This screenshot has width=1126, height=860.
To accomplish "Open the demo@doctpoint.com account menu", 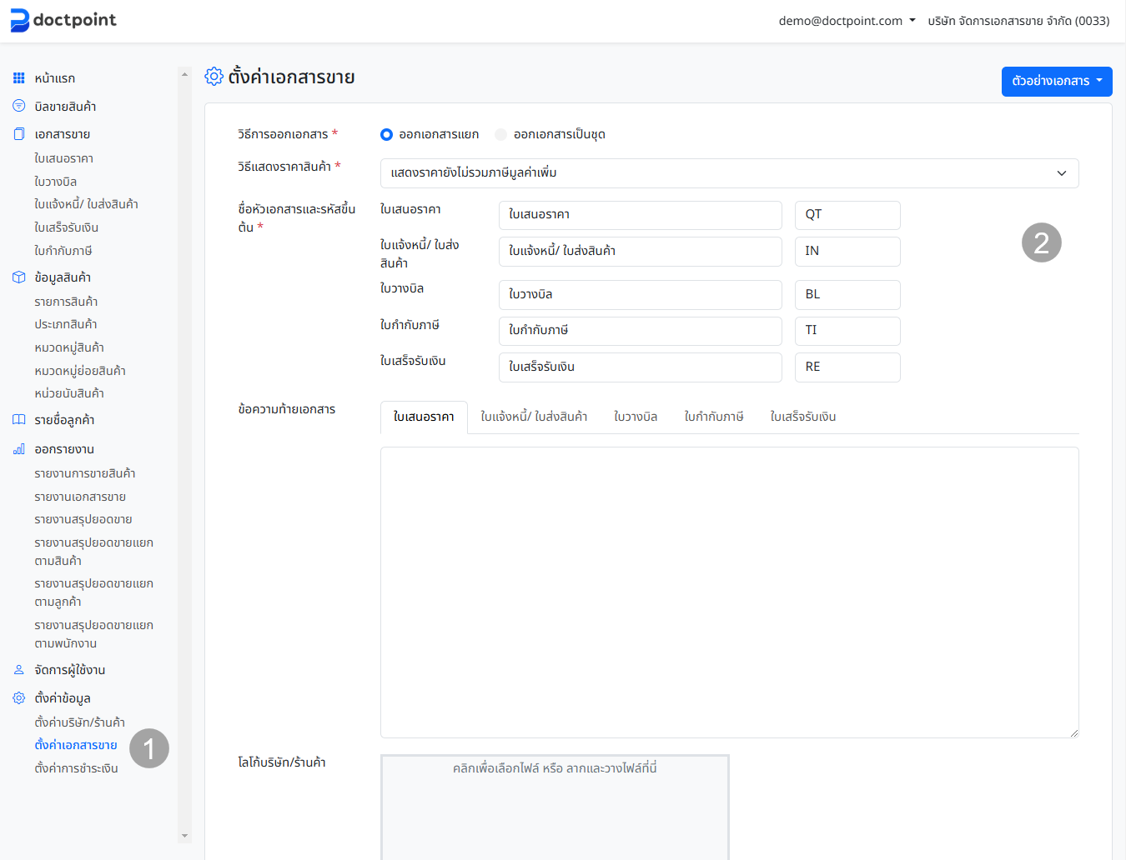I will 846,21.
